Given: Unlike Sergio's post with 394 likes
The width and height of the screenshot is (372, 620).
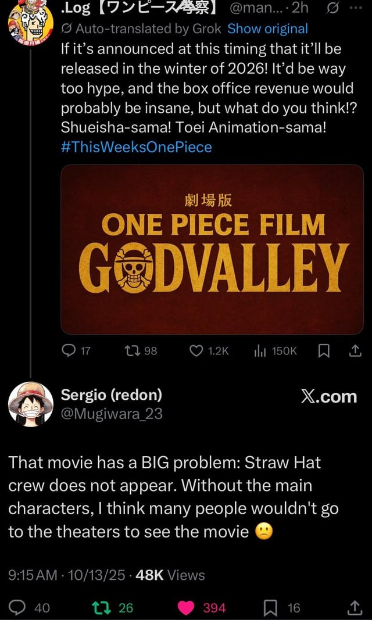Looking at the screenshot, I should tap(187, 607).
